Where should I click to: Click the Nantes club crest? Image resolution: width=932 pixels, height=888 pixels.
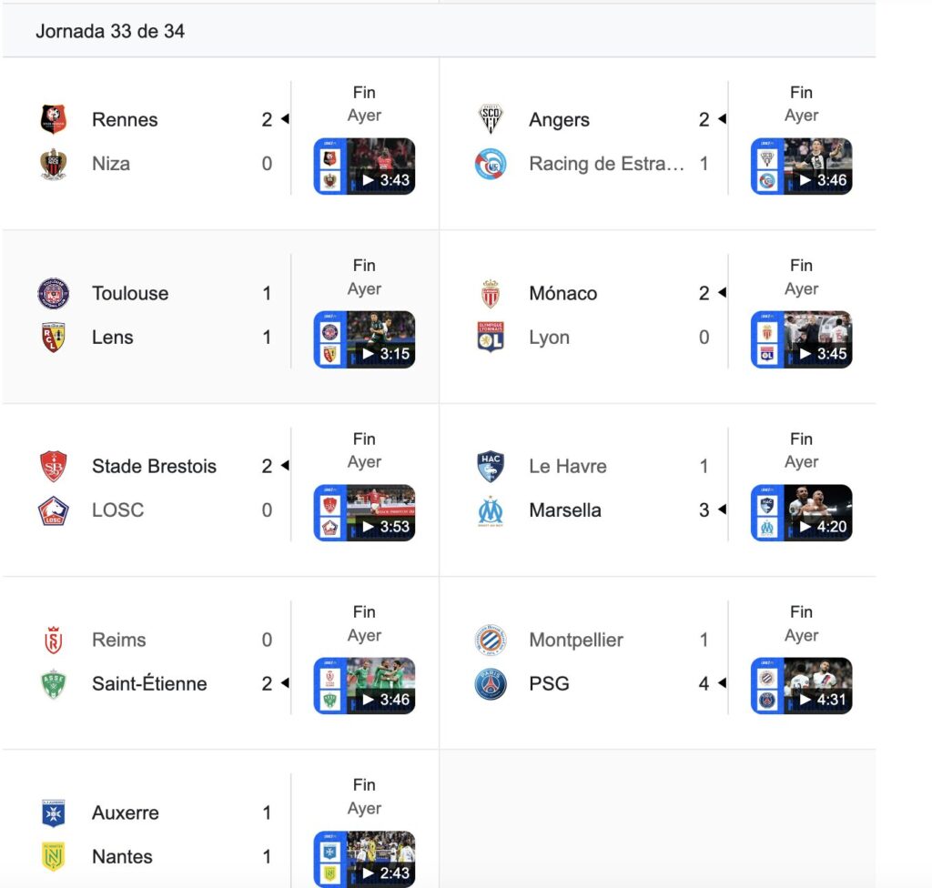click(x=54, y=856)
